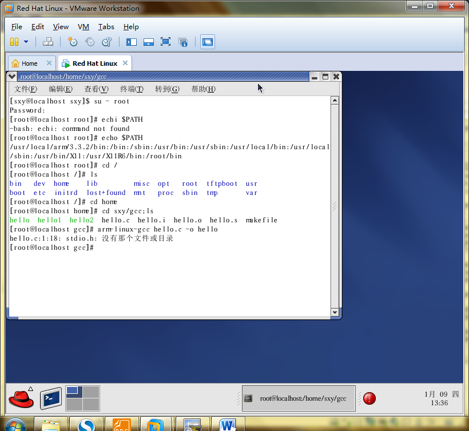Open the Word taskbar icon
The width and height of the screenshot is (469, 431).
coord(227,424)
